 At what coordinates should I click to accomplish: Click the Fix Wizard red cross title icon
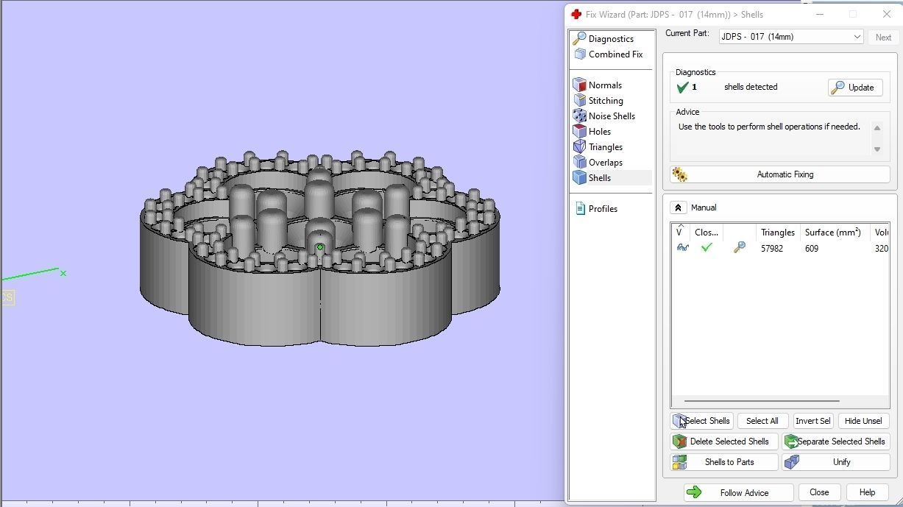tap(576, 14)
